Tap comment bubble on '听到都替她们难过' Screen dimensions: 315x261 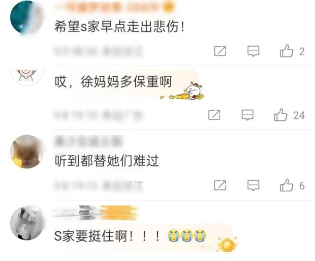point(253,185)
